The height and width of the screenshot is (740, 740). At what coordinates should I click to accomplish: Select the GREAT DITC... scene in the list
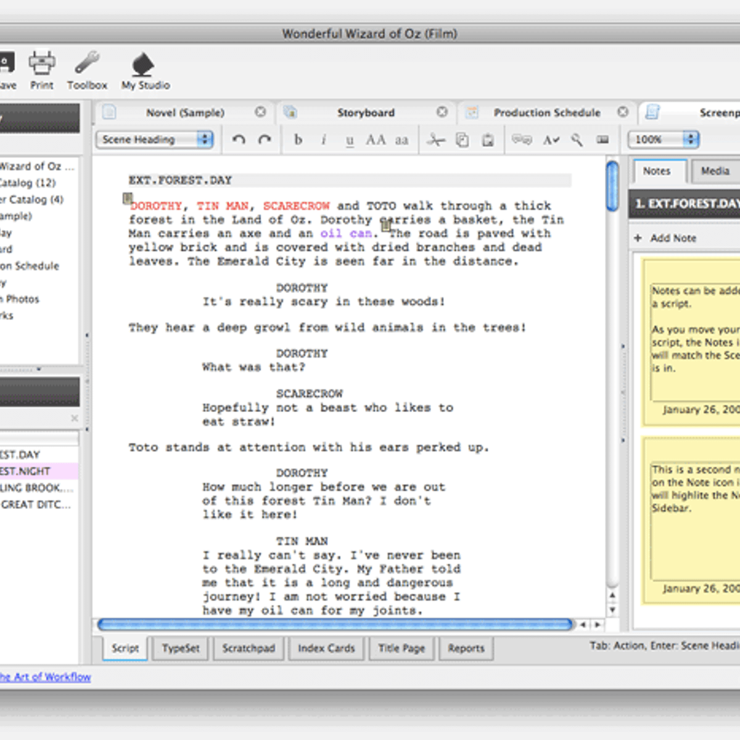click(39, 504)
